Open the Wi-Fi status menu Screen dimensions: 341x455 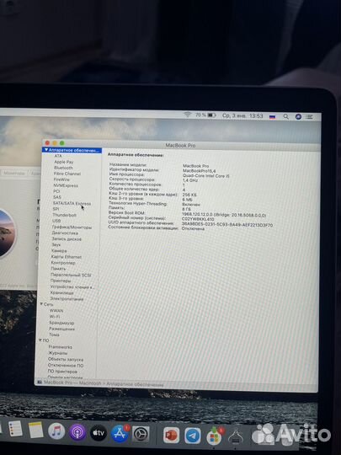188,115
